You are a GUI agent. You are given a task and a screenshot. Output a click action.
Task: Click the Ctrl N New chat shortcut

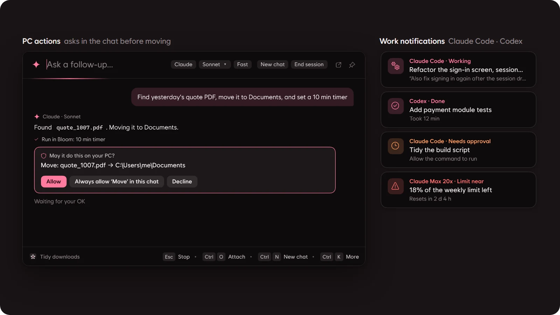[283, 257]
